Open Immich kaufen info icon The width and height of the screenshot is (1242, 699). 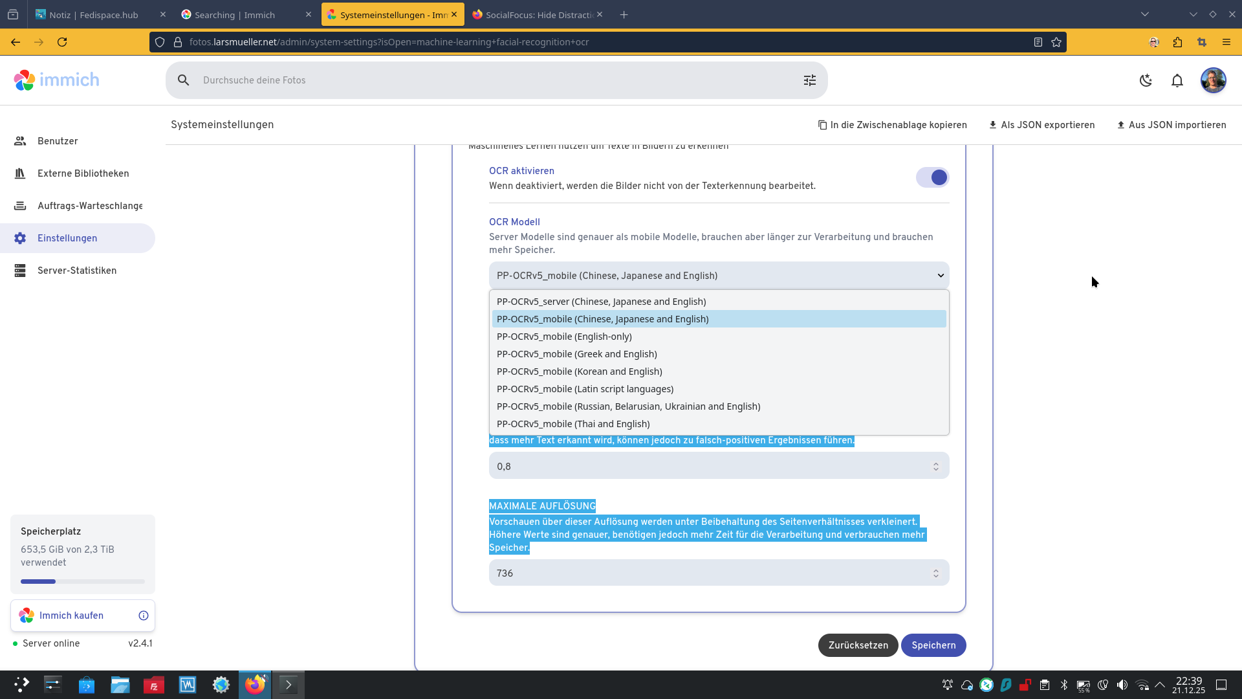144,616
